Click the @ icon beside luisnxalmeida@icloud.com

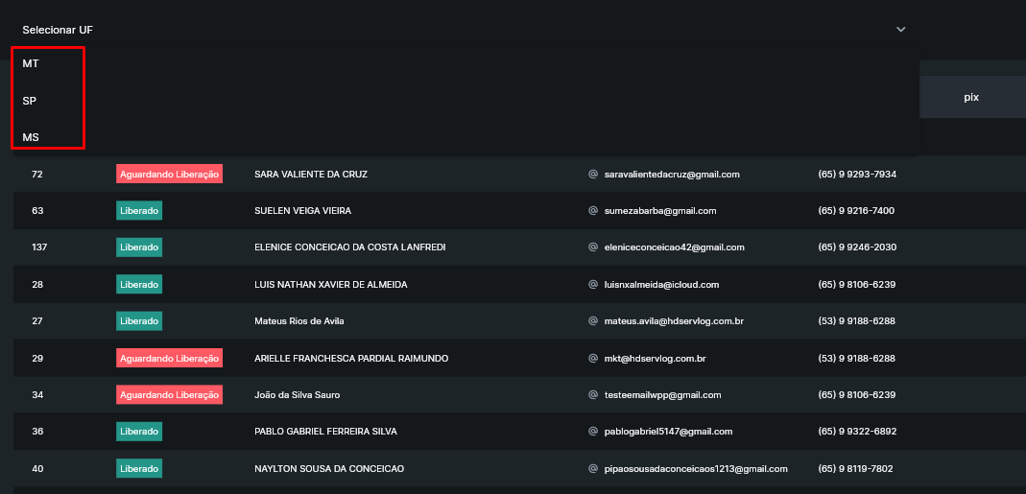[x=593, y=285]
